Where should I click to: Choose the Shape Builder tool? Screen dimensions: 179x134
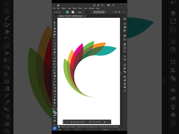(x=55, y=67)
